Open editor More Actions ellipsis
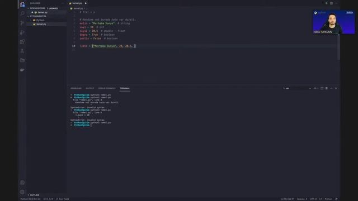Image resolution: width=358 pixels, height=201 pixels. click(x=336, y=3)
